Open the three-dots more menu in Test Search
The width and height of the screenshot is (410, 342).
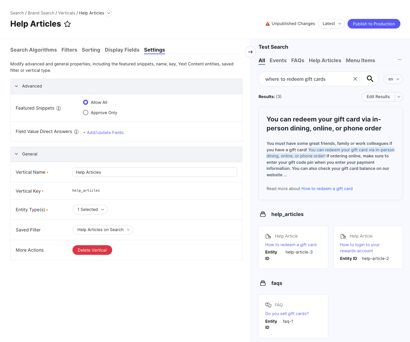tap(400, 60)
